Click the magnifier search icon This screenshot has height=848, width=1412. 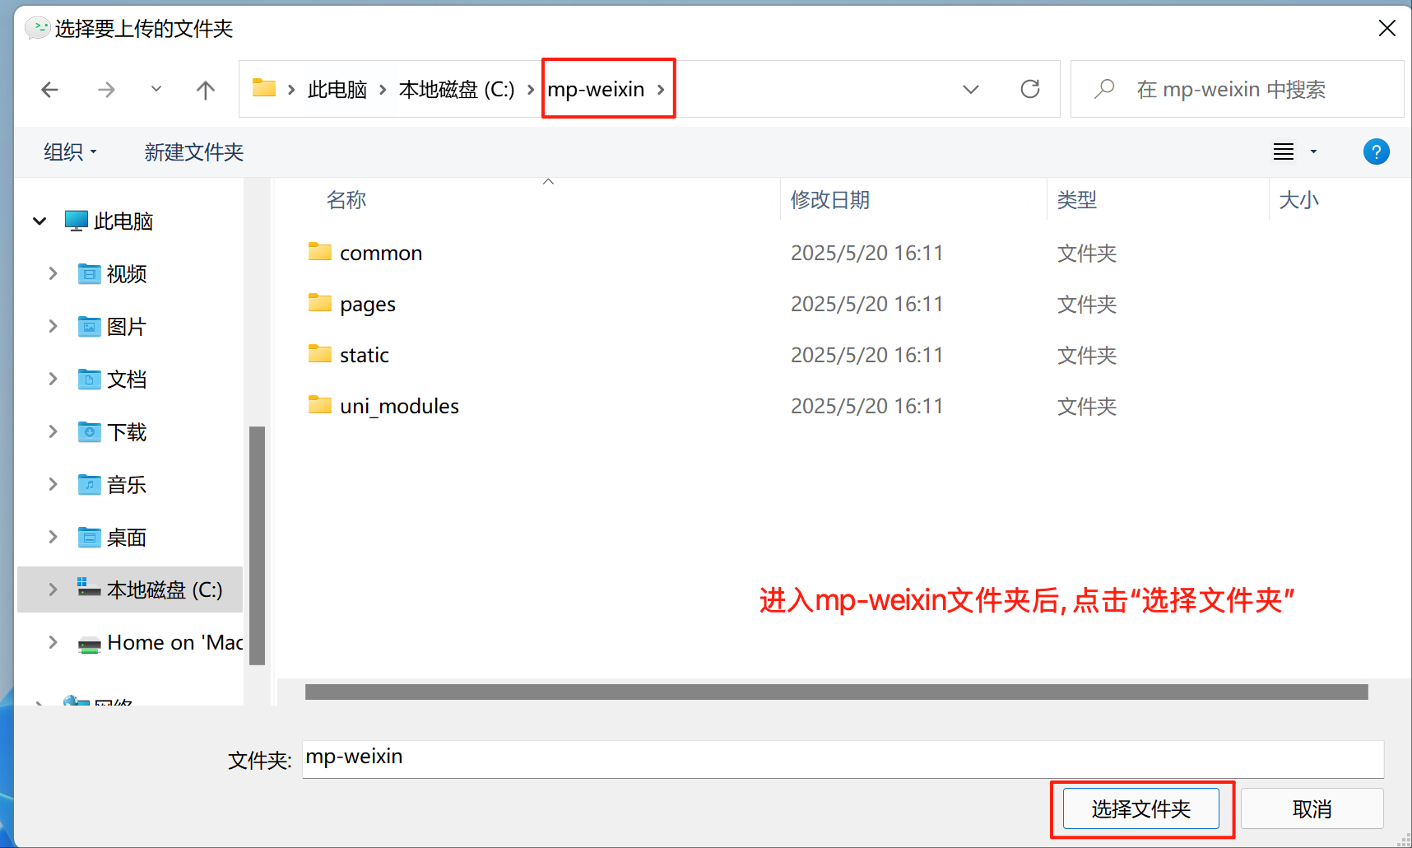[x=1104, y=89]
